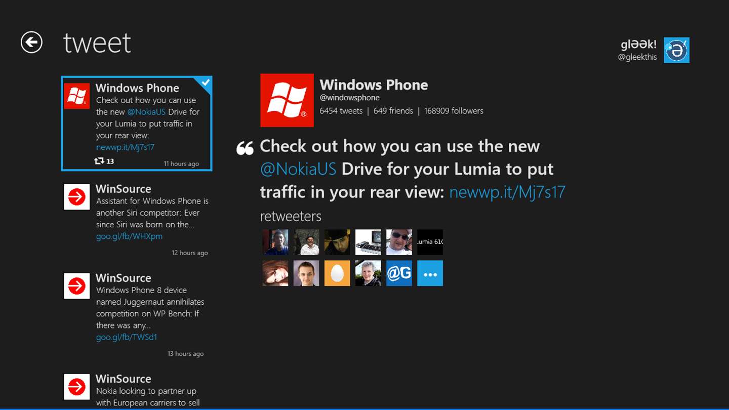Open retweeter with blue striped shirt avatar
729x410 pixels.
click(x=275, y=242)
